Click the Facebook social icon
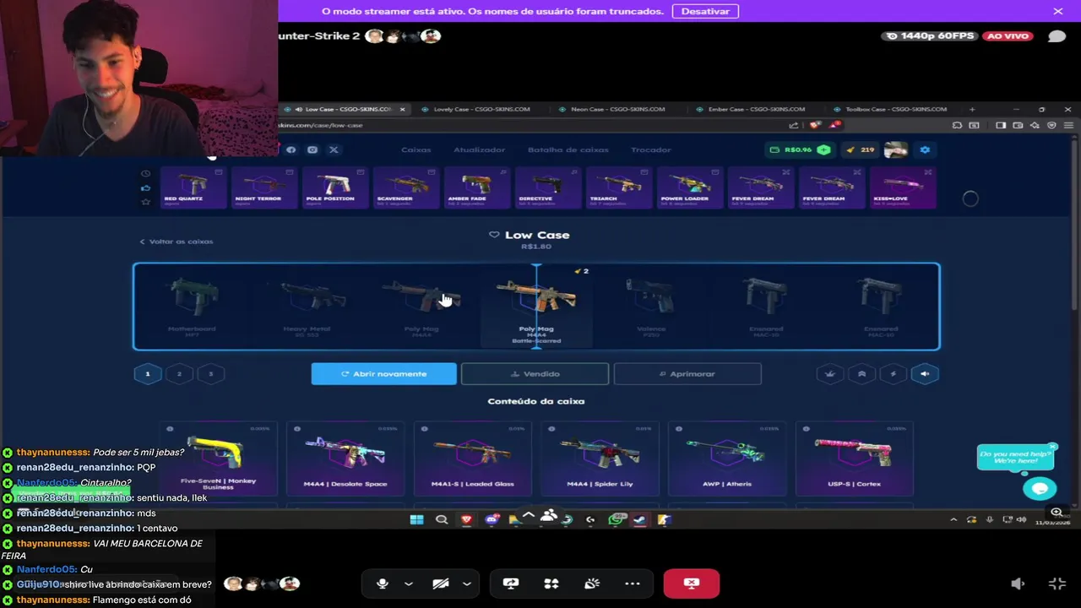The height and width of the screenshot is (608, 1081). [291, 149]
